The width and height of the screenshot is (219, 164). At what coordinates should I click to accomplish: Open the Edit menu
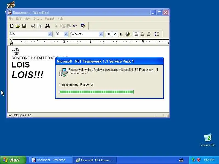19,19
